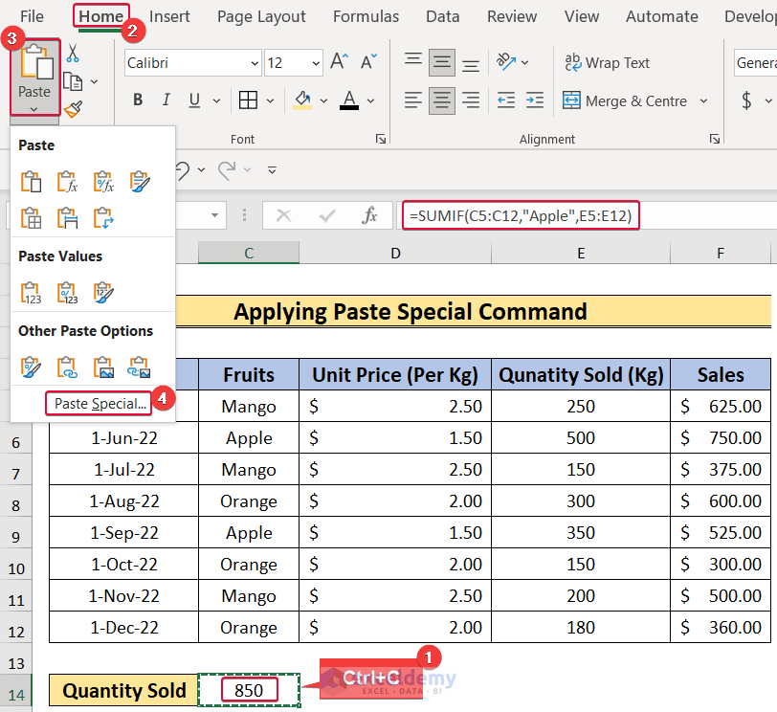Click Paste as Picture icon
The width and height of the screenshot is (777, 712).
pos(103,367)
